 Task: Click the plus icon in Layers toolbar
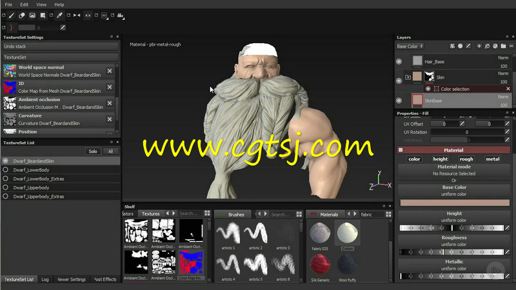click(x=479, y=46)
